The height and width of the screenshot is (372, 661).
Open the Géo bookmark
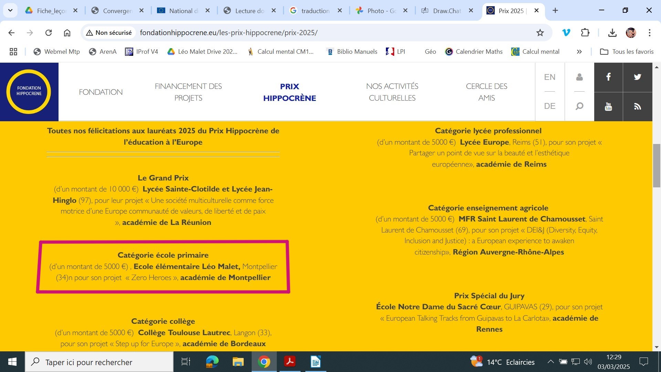(x=430, y=52)
